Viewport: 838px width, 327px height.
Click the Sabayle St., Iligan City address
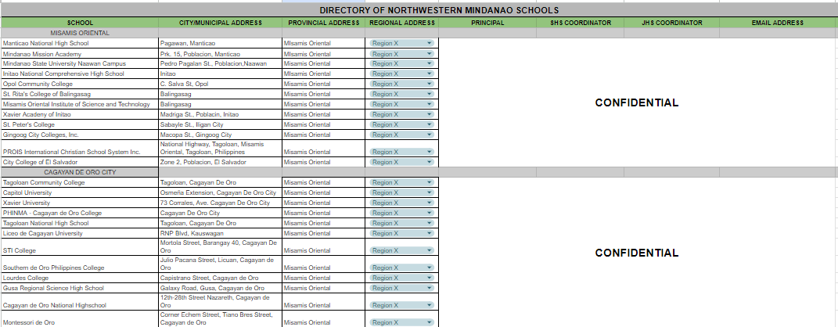coord(220,124)
